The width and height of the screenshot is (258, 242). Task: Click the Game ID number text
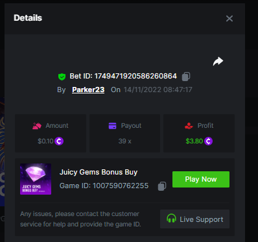click(121, 186)
